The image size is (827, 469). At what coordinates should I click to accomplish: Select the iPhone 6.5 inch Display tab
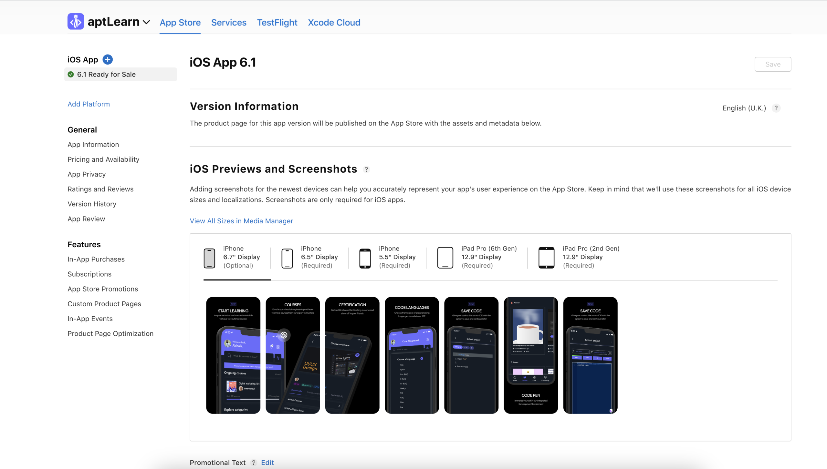click(311, 257)
